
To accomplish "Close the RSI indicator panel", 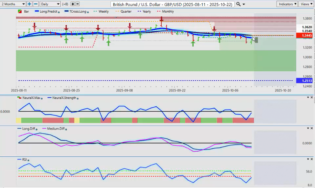I will pyautogui.click(x=312, y=159).
